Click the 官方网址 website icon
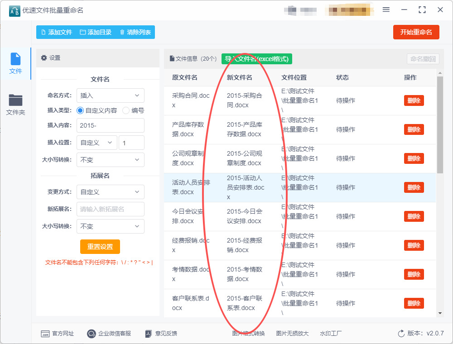453x344 pixels. (x=45, y=334)
